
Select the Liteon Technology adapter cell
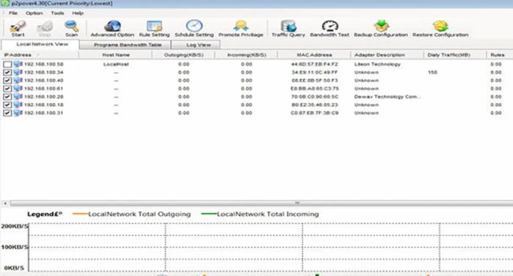click(377, 64)
